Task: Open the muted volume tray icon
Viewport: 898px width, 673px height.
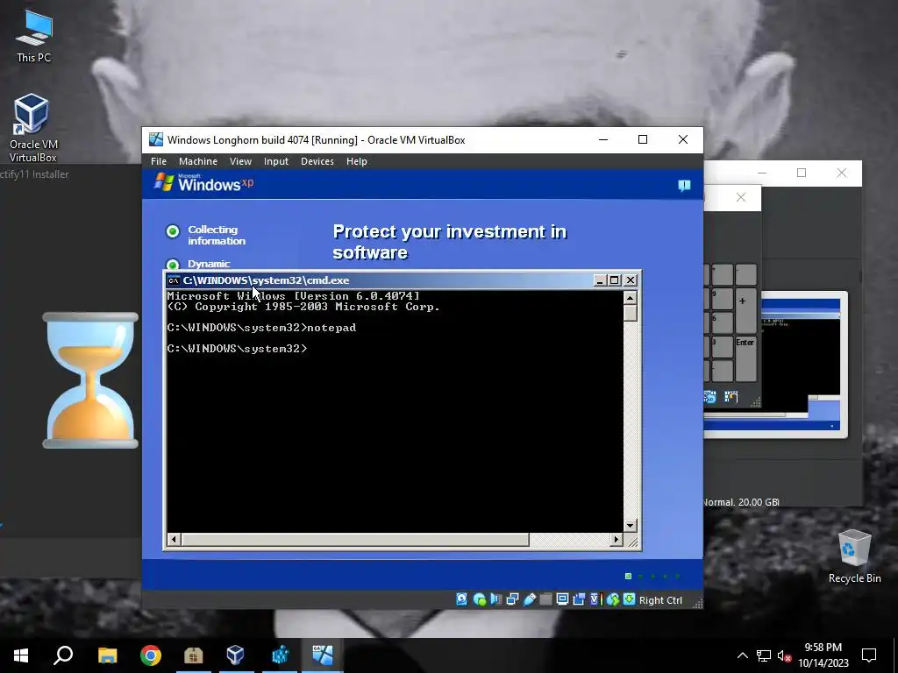Action: pos(784,655)
